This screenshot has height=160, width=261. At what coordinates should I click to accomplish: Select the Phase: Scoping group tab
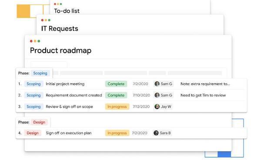[34, 73]
